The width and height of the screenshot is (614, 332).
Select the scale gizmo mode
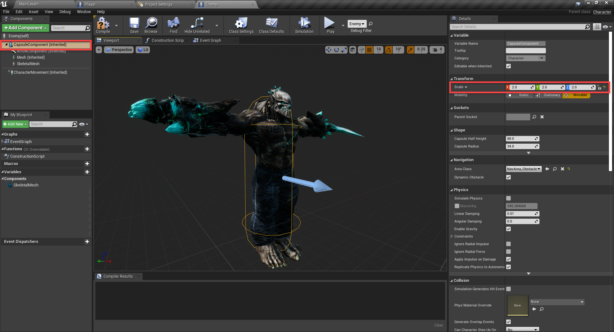344,50
